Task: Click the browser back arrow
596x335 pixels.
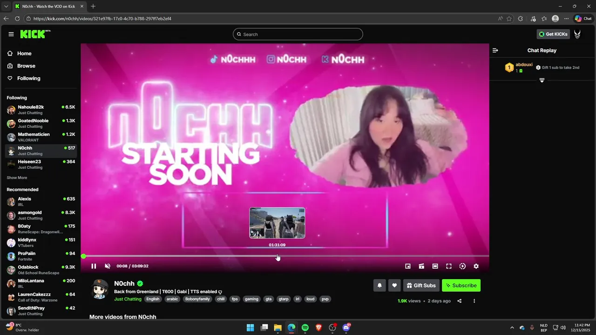Action: point(6,19)
